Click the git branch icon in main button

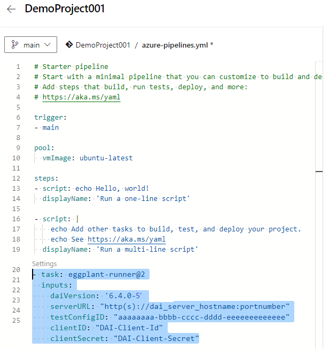pyautogui.click(x=15, y=45)
